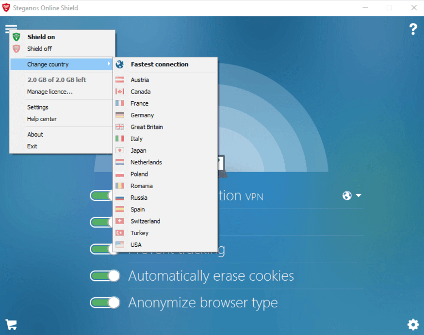424x335 pixels.
Task: Click the globe icon beside Fastest connection
Action: click(120, 64)
